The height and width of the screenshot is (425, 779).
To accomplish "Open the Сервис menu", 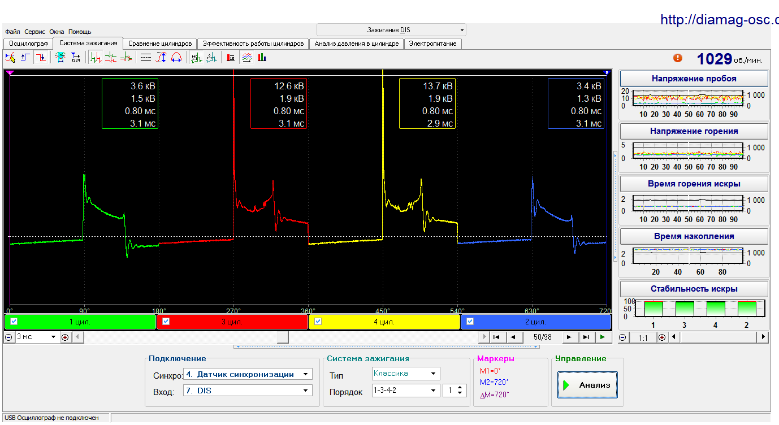I will (x=36, y=32).
